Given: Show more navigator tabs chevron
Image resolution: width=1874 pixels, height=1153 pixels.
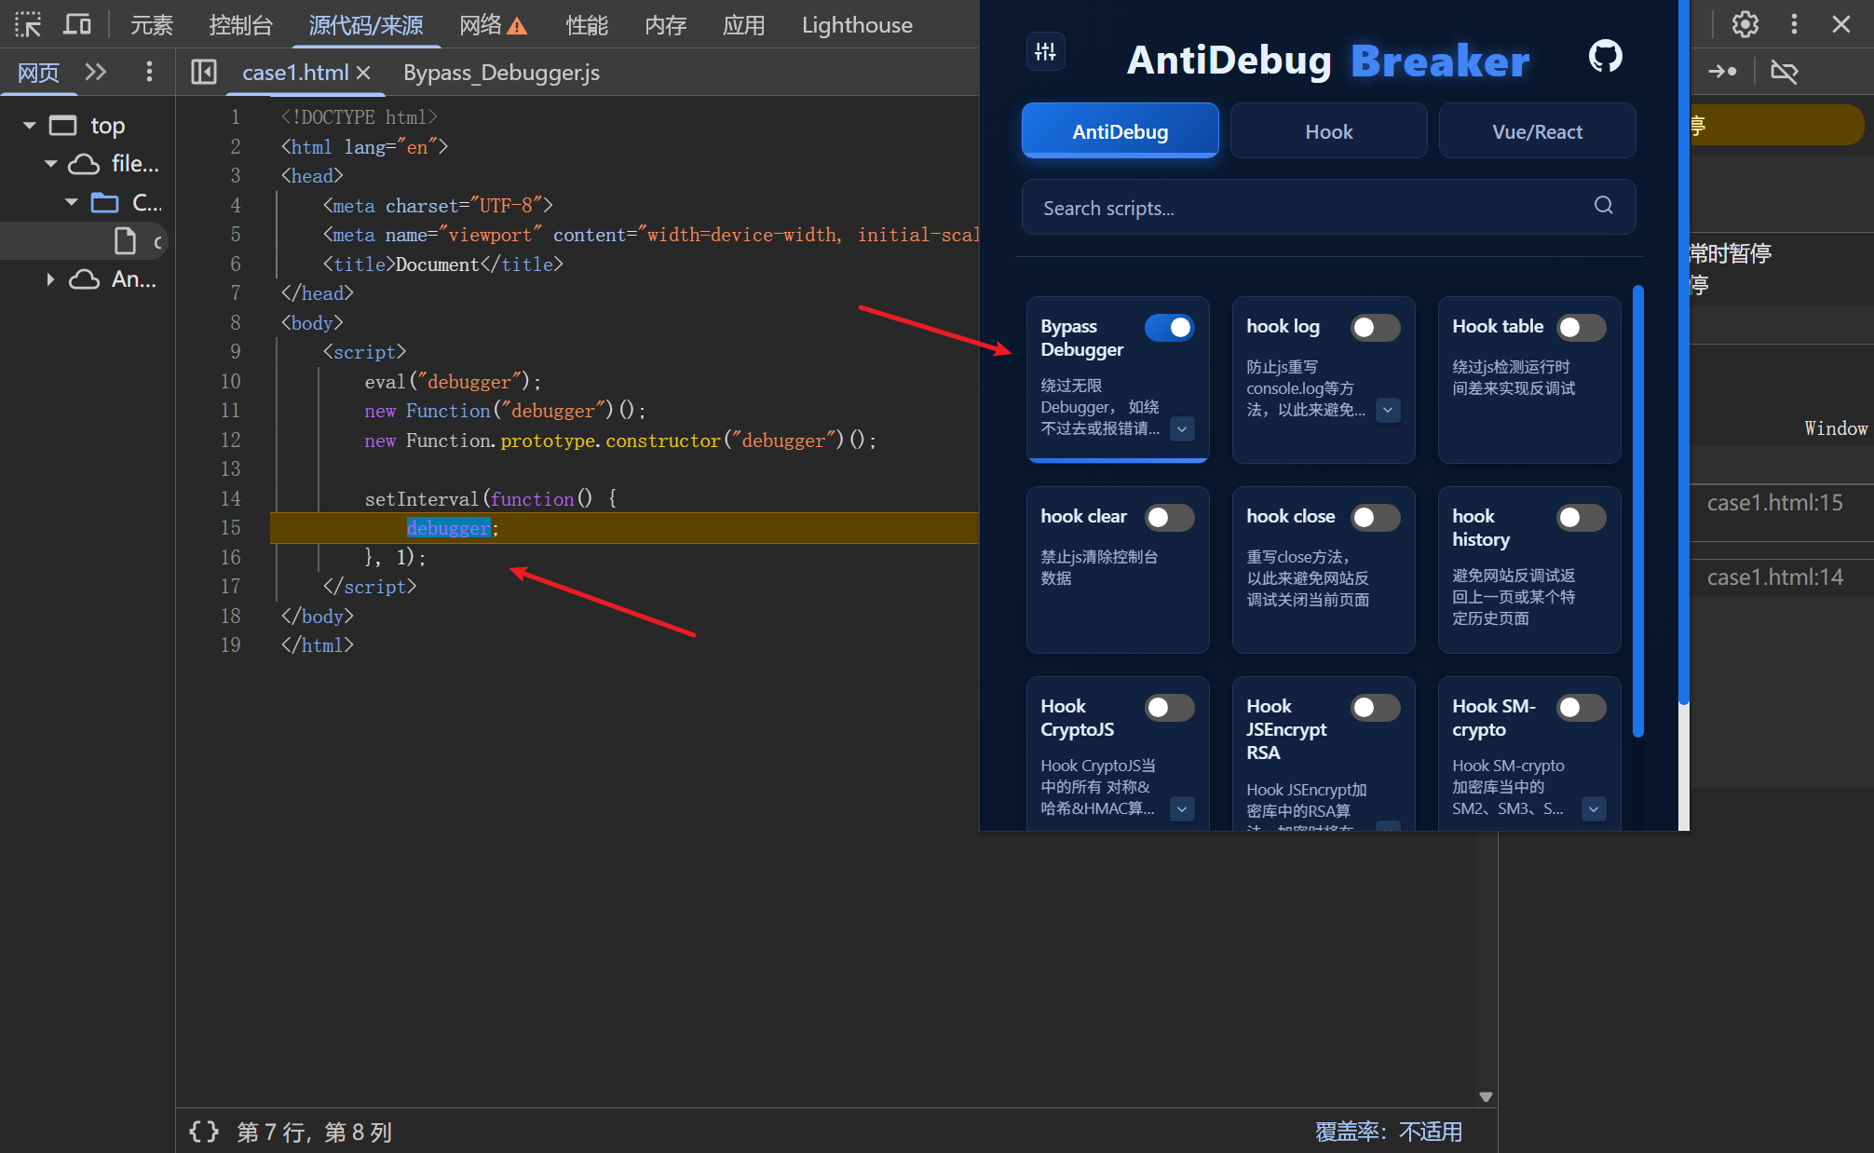Looking at the screenshot, I should (96, 72).
